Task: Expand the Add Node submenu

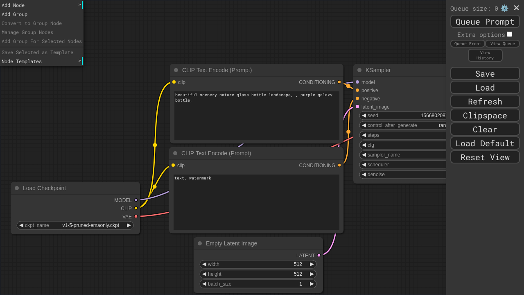Action: click(41, 5)
